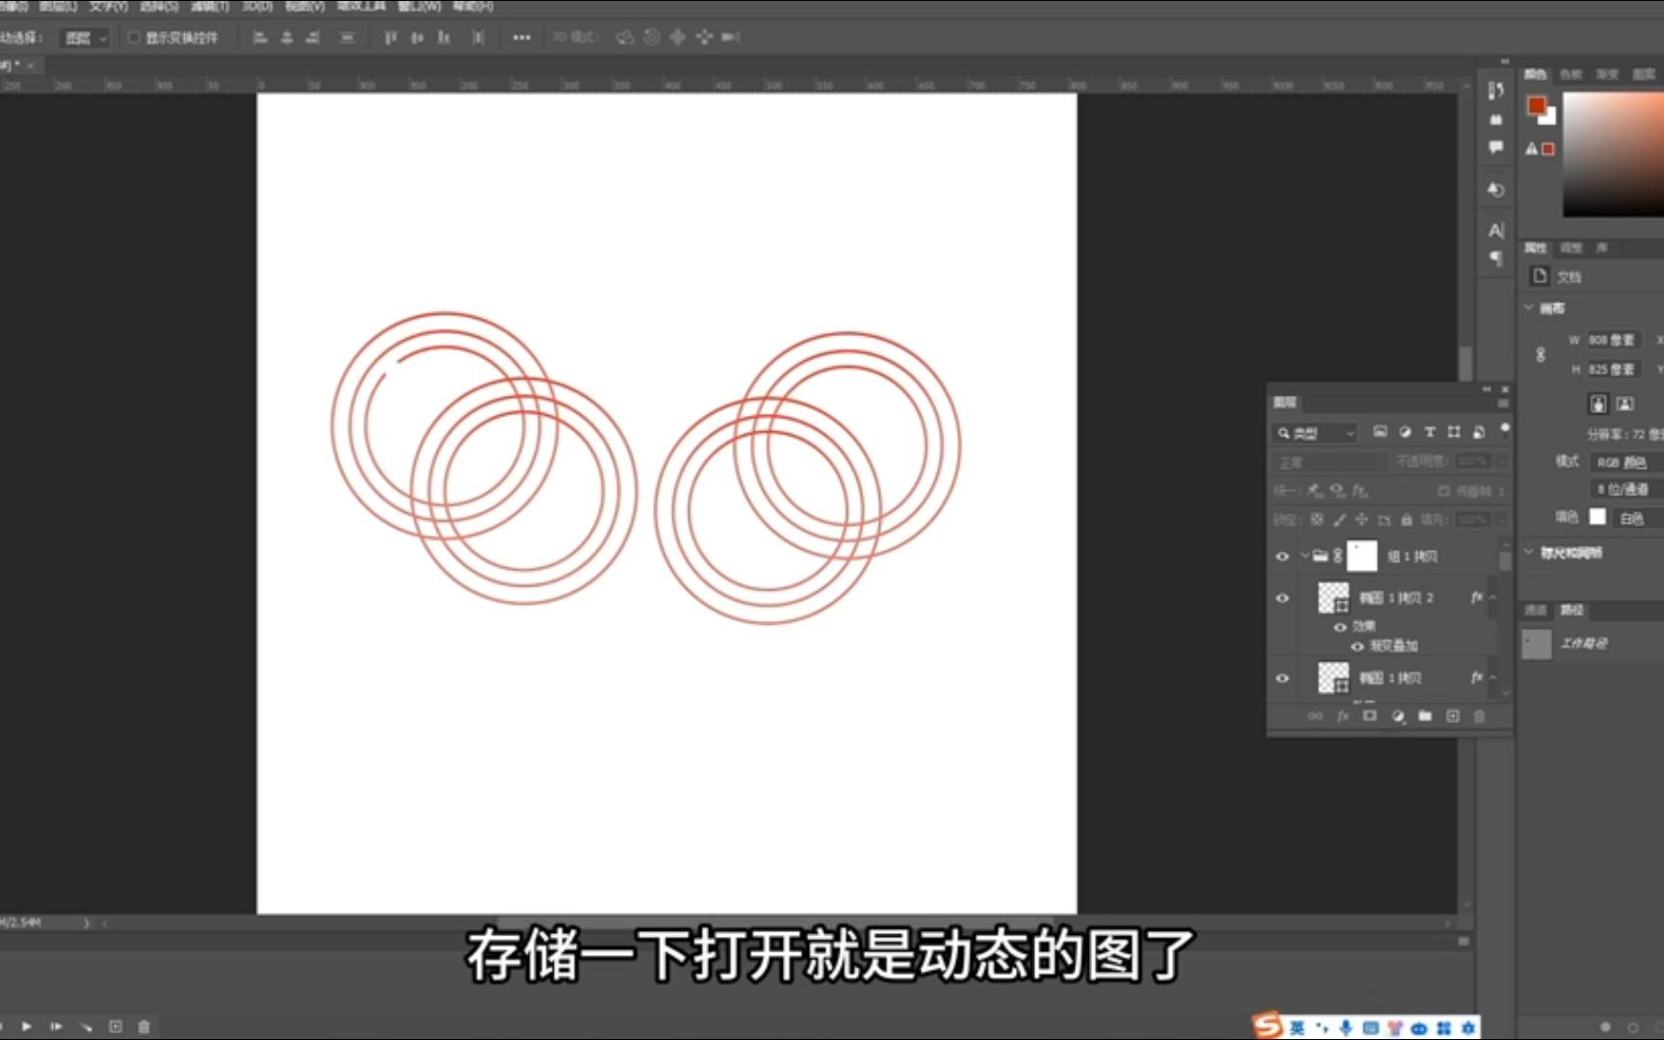
Task: Select the 工作路径 thumbnail in Paths
Action: pyautogui.click(x=1538, y=643)
